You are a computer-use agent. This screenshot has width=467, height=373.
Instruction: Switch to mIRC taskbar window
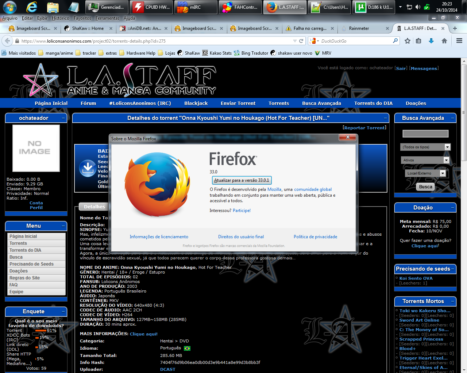(196, 7)
